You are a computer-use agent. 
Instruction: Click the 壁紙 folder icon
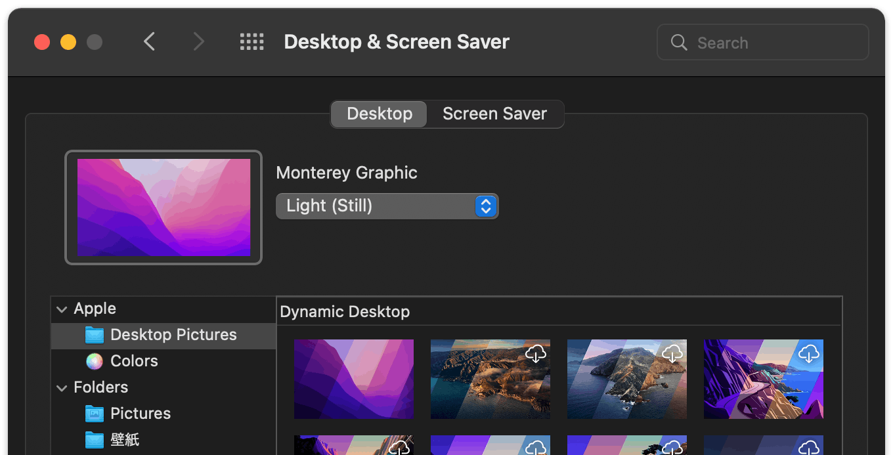[x=95, y=440]
